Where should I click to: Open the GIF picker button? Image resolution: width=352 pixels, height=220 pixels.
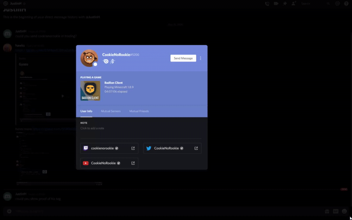[335, 211]
